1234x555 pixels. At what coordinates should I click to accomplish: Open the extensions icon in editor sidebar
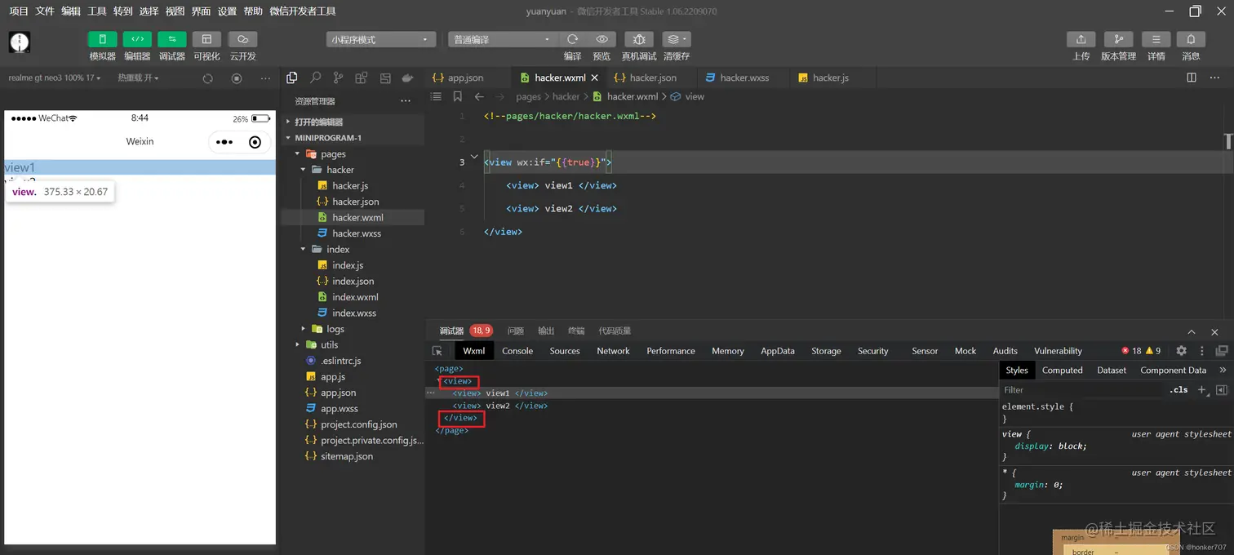click(x=361, y=78)
